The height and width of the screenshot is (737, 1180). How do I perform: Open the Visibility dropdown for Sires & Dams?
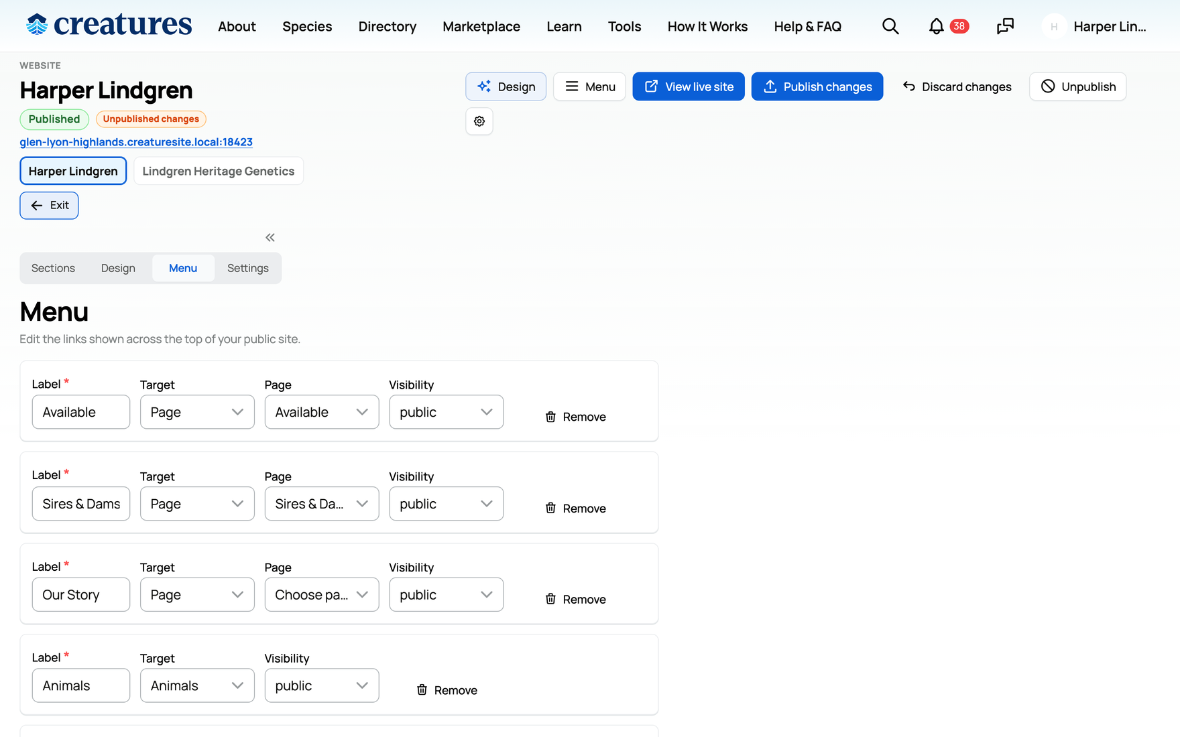[x=447, y=504]
